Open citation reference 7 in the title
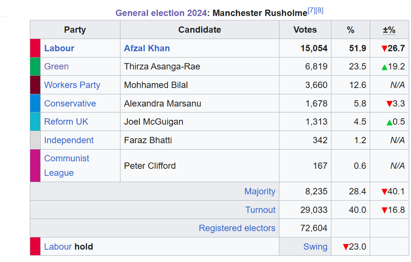 (x=311, y=10)
